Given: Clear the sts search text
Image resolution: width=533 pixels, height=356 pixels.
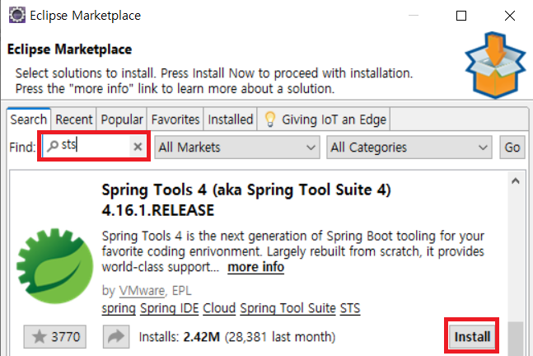Looking at the screenshot, I should pos(138,147).
